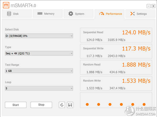Expand the Loop count dropdown
The image size is (157, 117).
pos(39,88)
